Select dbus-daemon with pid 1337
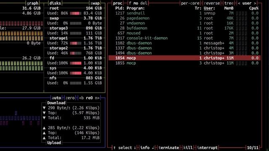The height and width of the screenshot is (151, 269). (185, 48)
